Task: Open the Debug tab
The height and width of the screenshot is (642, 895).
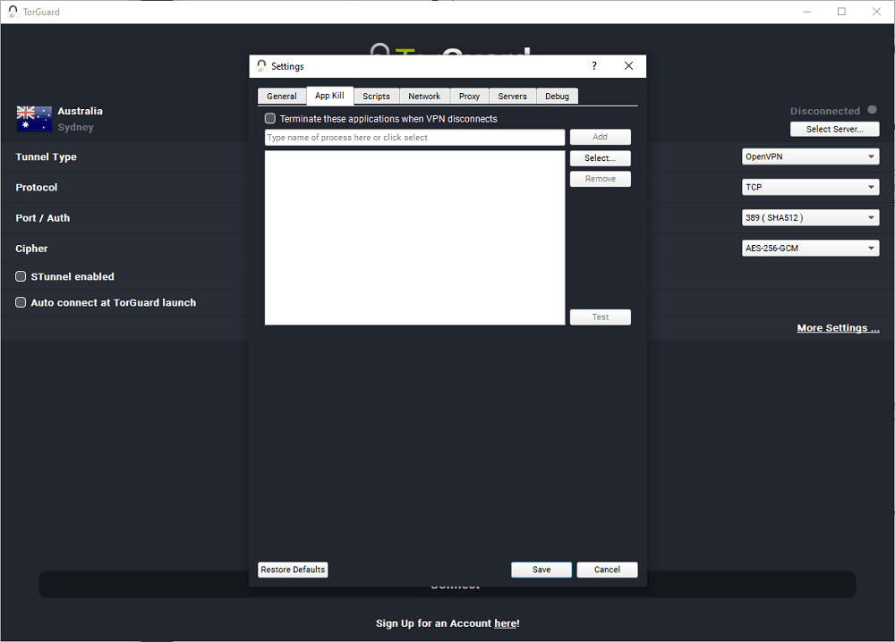Action: [x=557, y=97]
